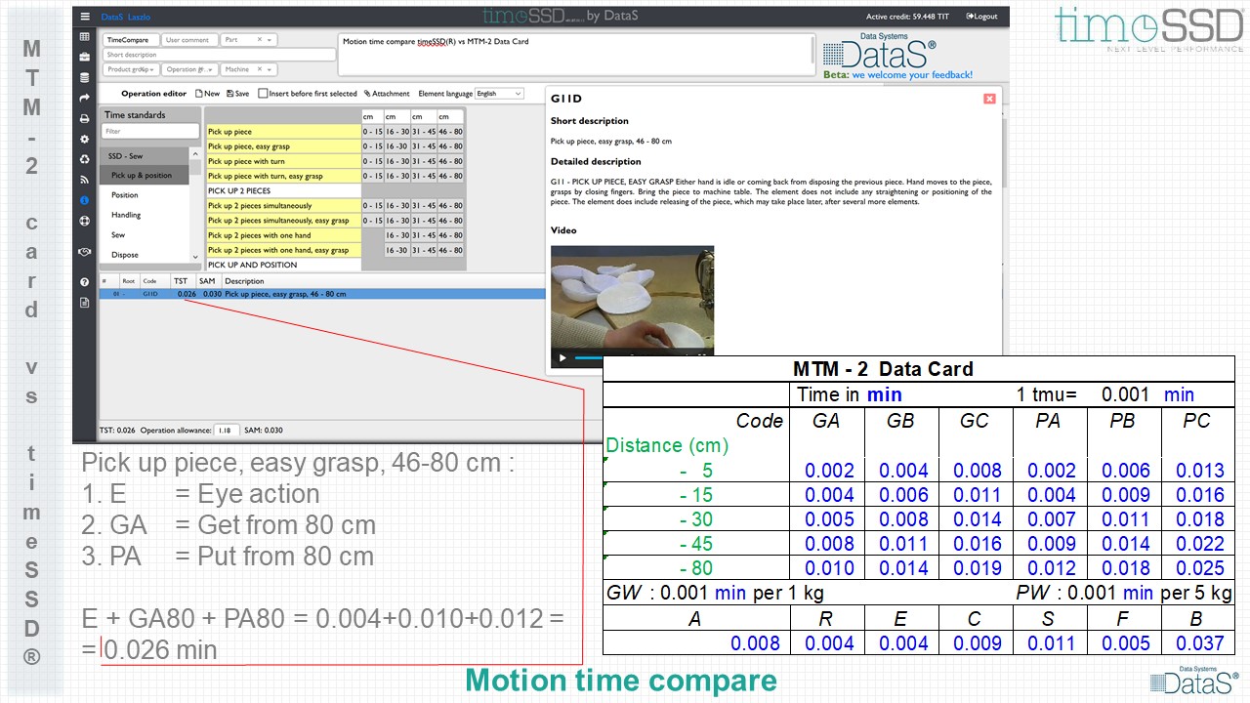The image size is (1250, 703).
Task: Click the TimeCompare name field
Action: [130, 40]
